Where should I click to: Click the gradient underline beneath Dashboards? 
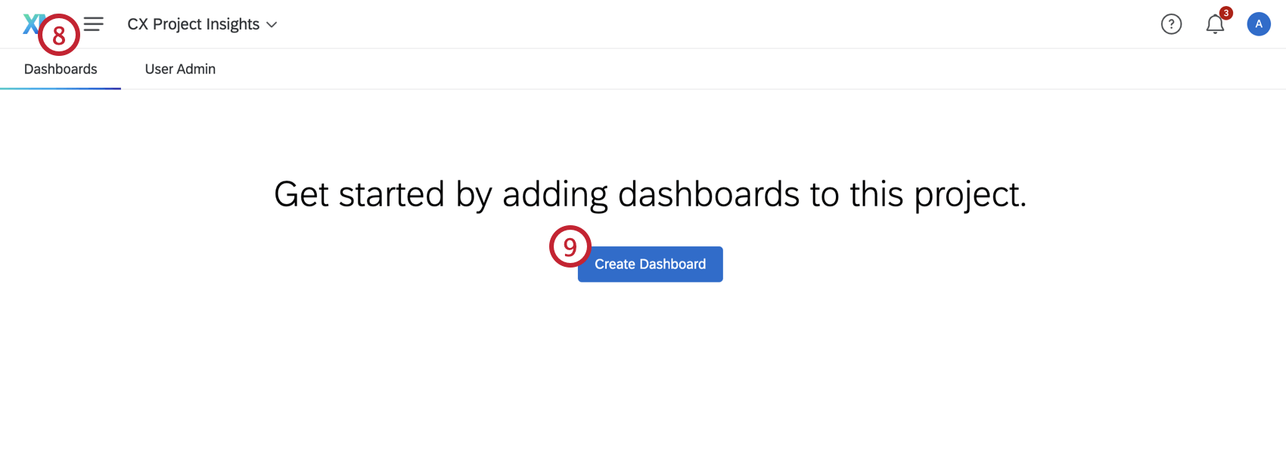pos(61,88)
